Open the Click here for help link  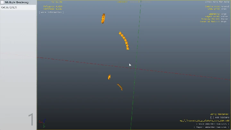217,2
